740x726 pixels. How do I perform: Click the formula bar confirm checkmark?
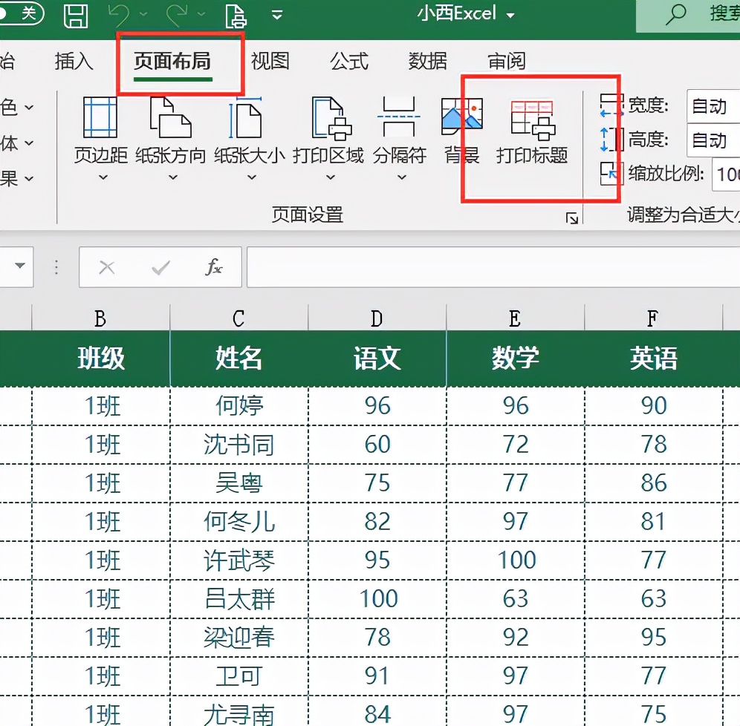(x=160, y=267)
